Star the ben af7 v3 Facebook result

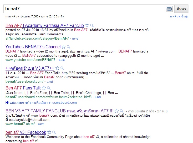pos(49,132)
